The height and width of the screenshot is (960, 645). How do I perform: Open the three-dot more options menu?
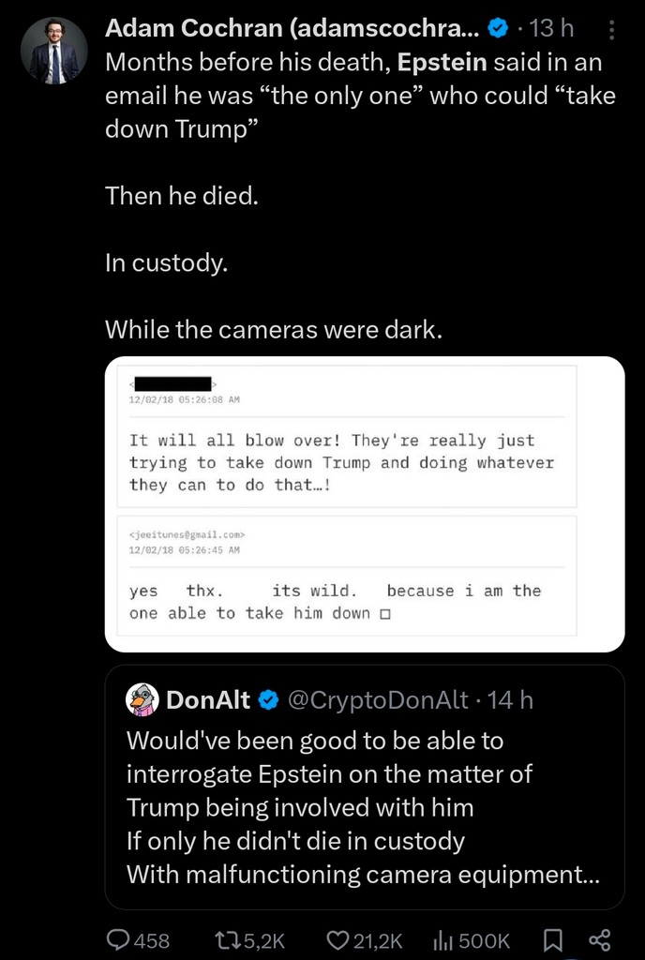612,31
